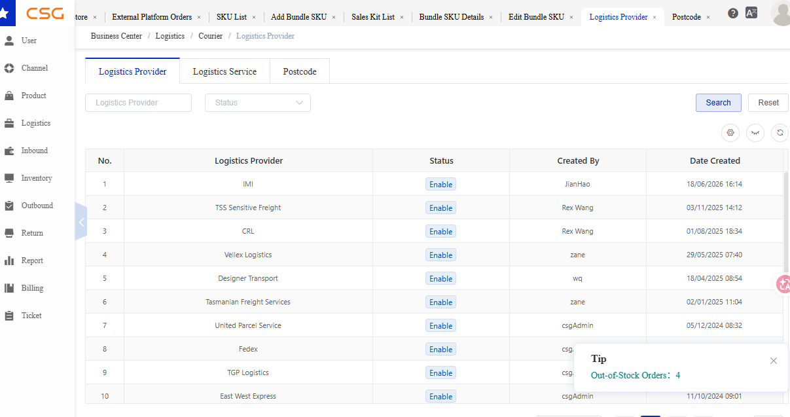Open the help question mark icon
This screenshot has width=790, height=417.
click(733, 13)
